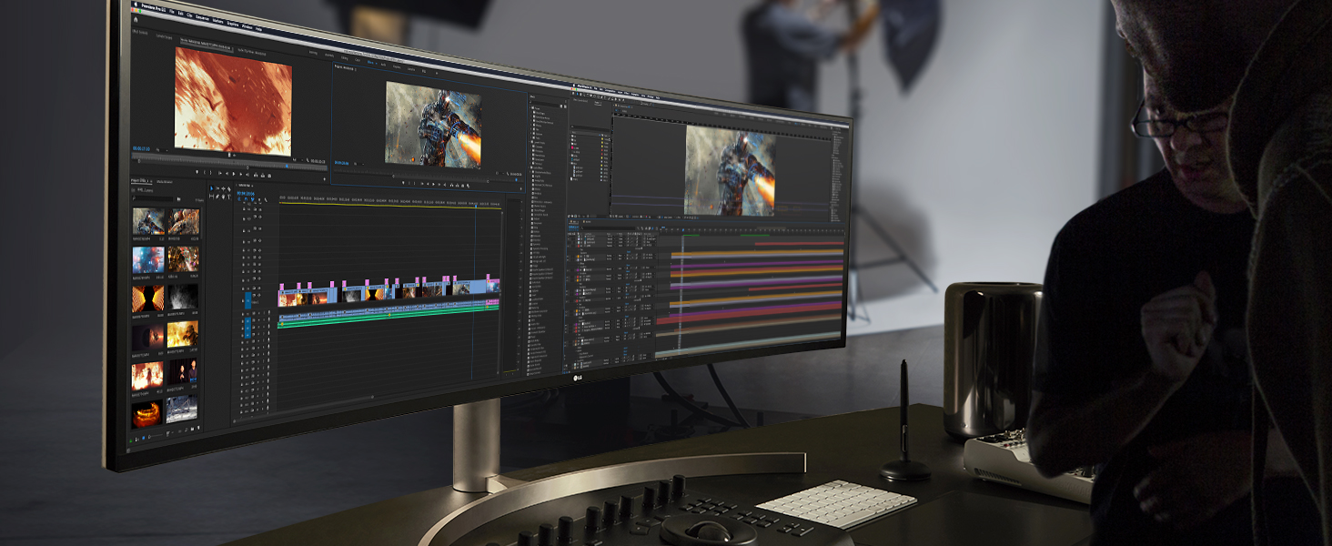This screenshot has width=1332, height=546.
Task: Select the Pen tool in Tools panel
Action: 217,197
